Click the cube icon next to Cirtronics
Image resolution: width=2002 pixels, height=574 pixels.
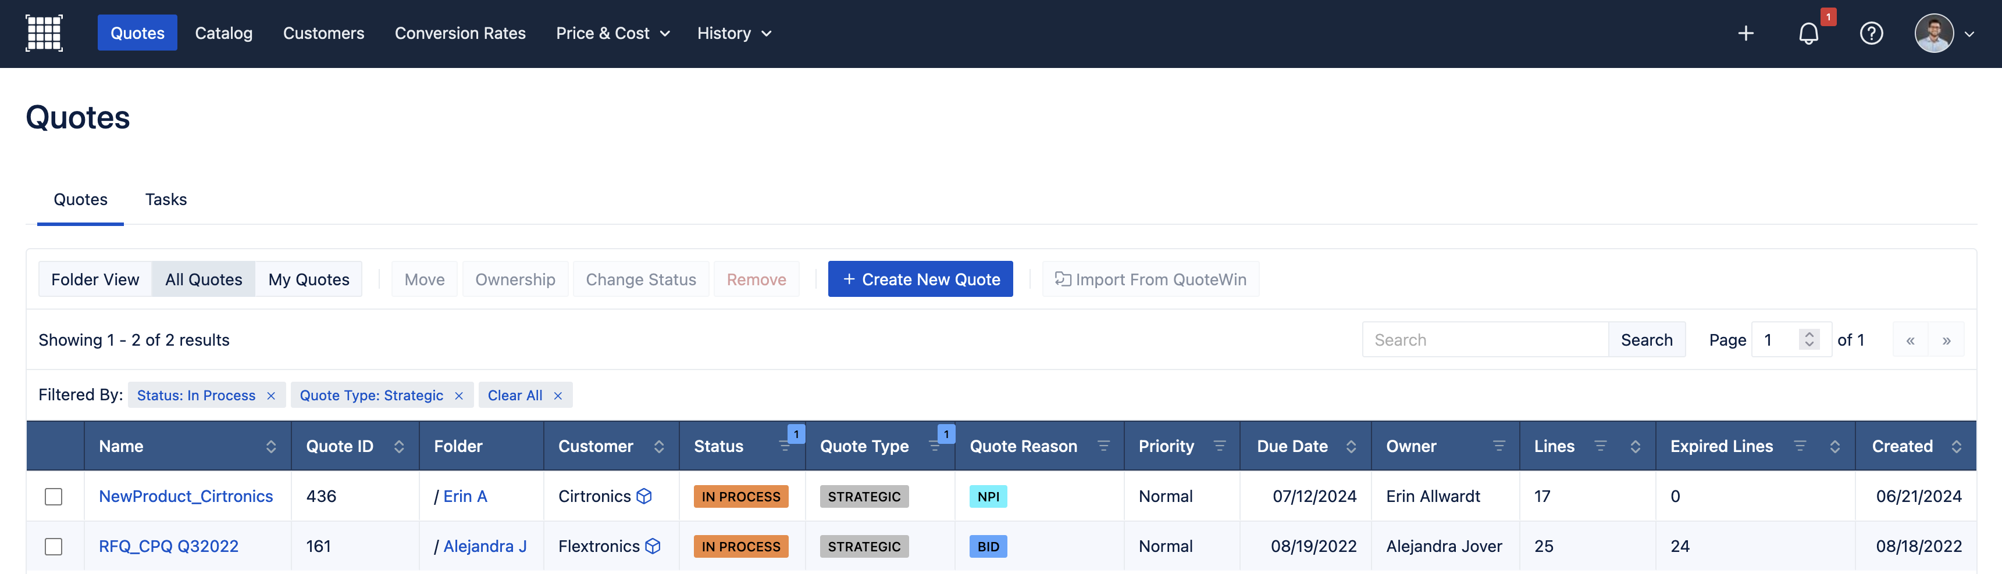click(644, 496)
